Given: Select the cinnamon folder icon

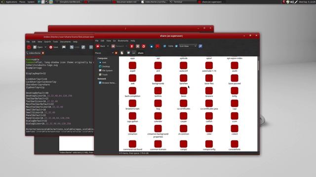Looking at the screenshot, I should click(x=132, y=129).
